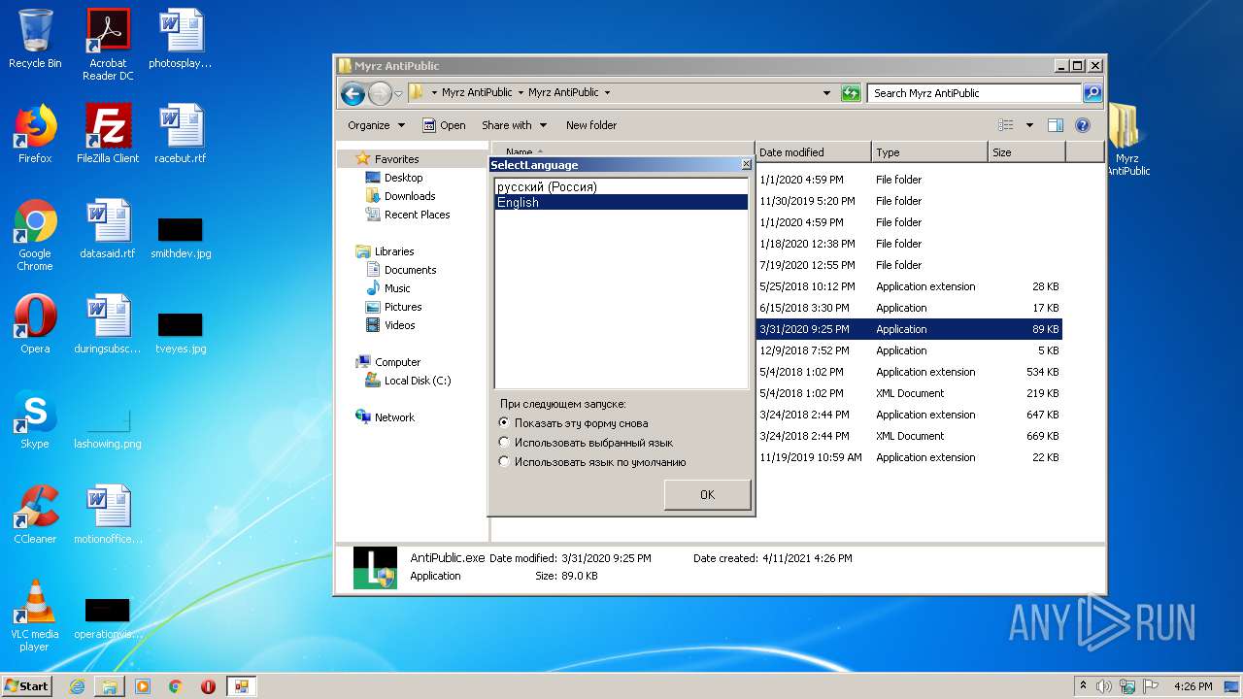Open tveyes.jpg image on desktop
Viewport: 1243px width, 699px height.
180,332
